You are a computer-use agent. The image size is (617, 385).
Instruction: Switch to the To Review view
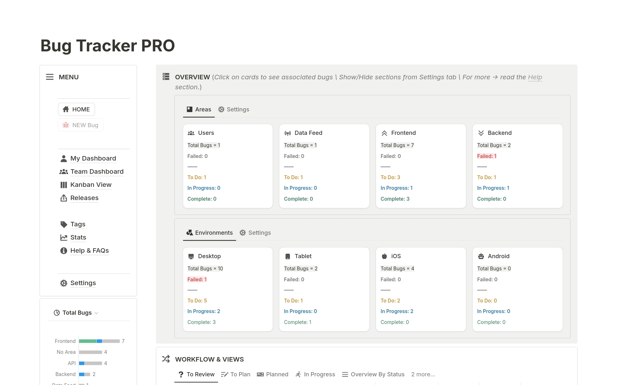coord(196,374)
